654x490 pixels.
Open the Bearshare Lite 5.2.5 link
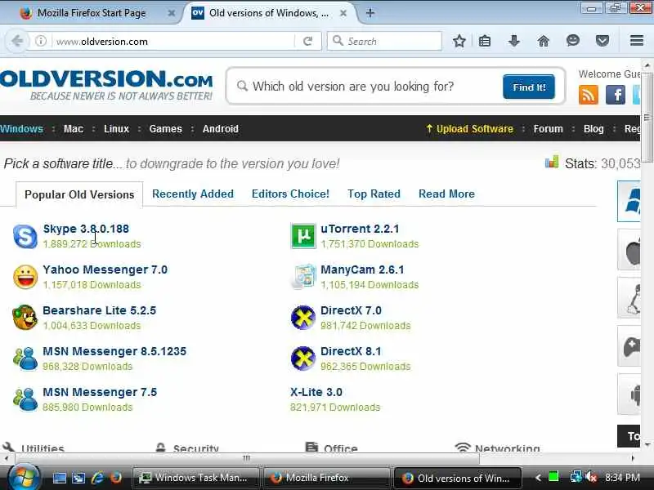pos(99,310)
